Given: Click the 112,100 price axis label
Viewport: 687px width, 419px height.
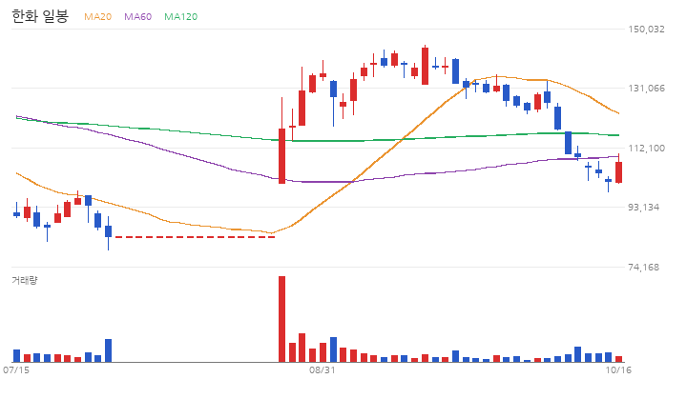Looking at the screenshot, I should 646,149.
